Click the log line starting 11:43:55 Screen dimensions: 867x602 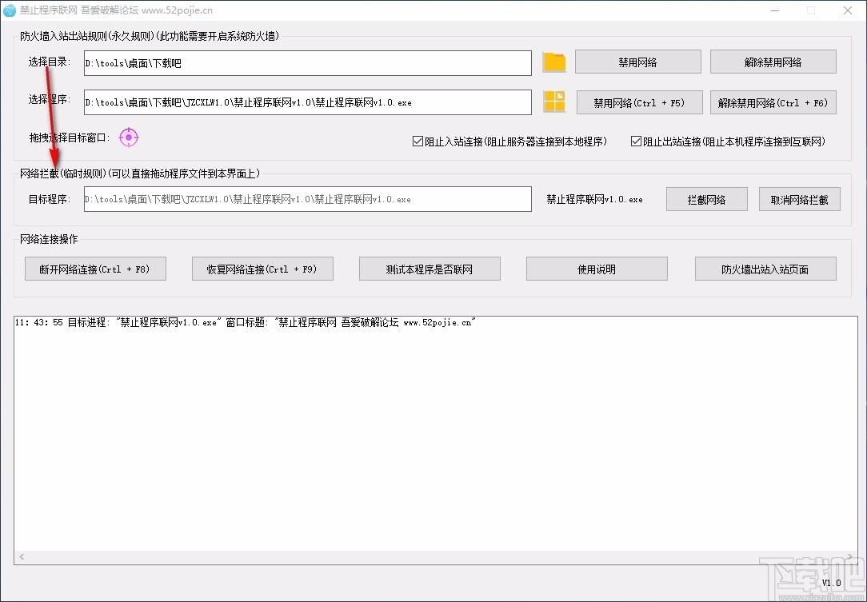(x=246, y=322)
